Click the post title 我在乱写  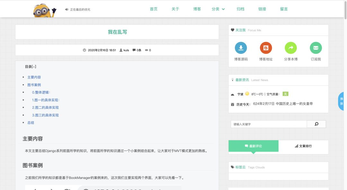[116, 32]
